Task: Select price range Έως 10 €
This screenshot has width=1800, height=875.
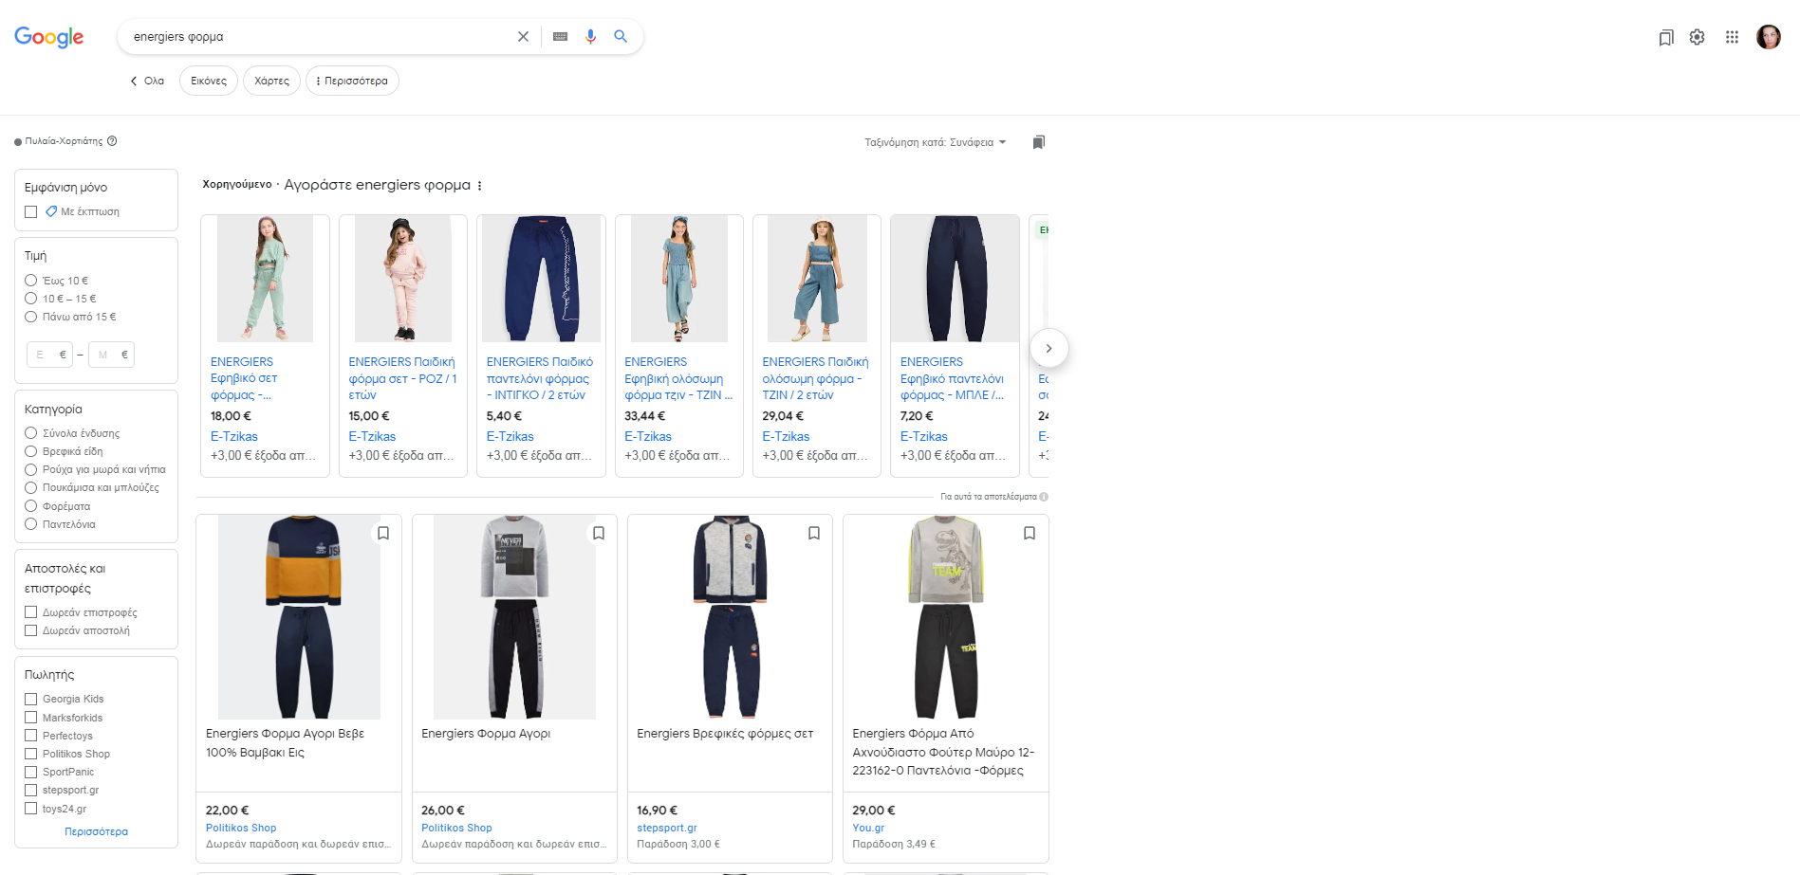Action: pos(31,281)
